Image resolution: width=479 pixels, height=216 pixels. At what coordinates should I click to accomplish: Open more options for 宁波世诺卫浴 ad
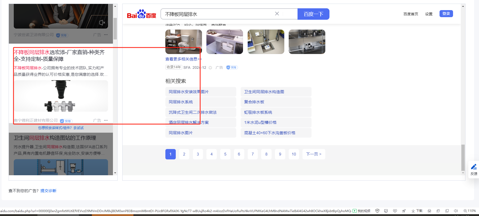click(x=106, y=35)
